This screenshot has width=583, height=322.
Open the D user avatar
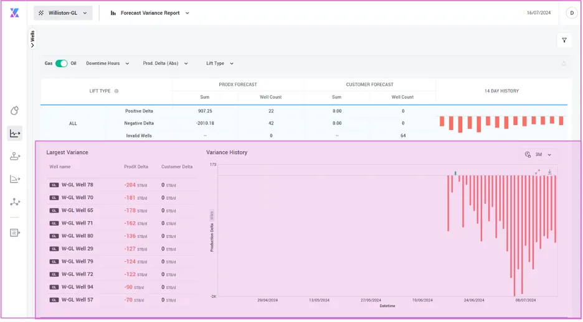point(571,13)
